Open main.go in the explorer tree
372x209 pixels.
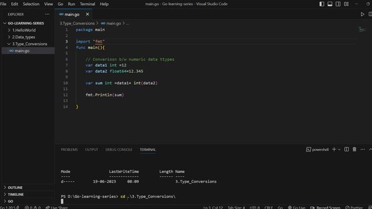point(22,51)
